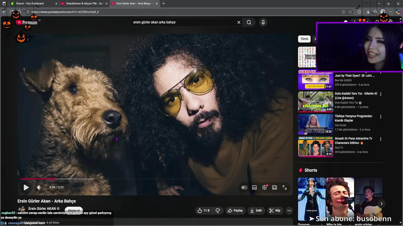Open the Dilerim Ki 3:28 thumbnail
The width and height of the screenshot is (403, 226).
point(315,102)
